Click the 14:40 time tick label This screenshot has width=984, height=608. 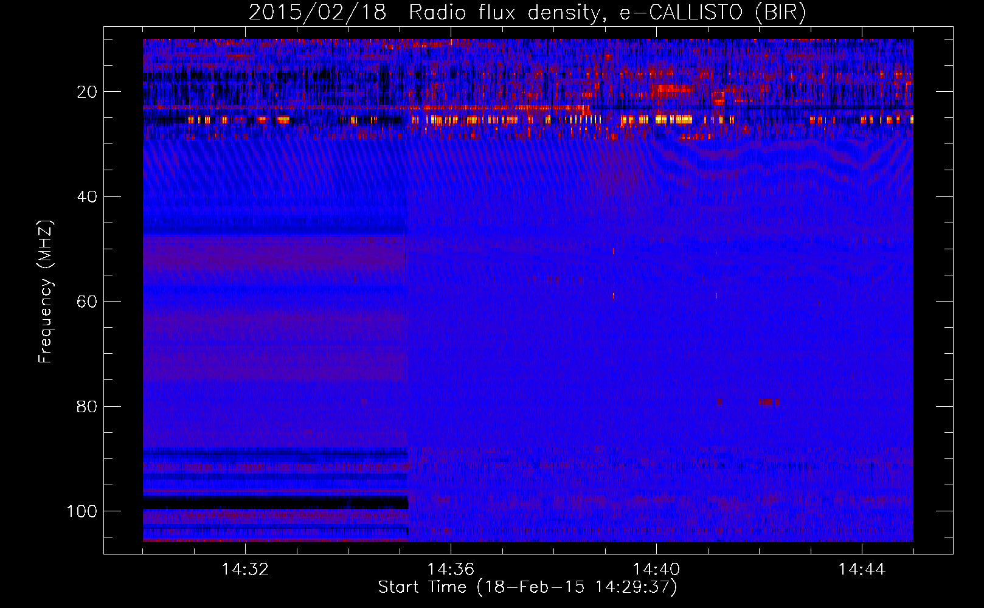pyautogui.click(x=656, y=570)
